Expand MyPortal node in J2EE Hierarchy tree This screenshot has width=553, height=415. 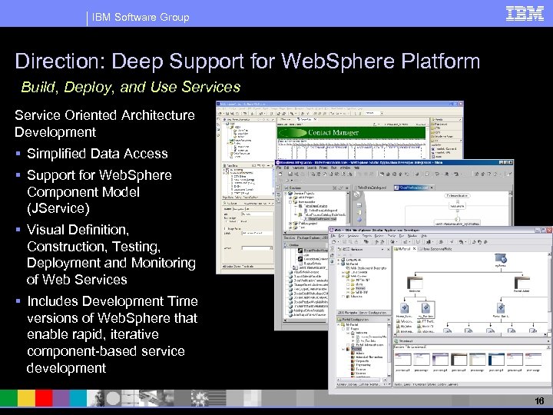[x=338, y=264]
